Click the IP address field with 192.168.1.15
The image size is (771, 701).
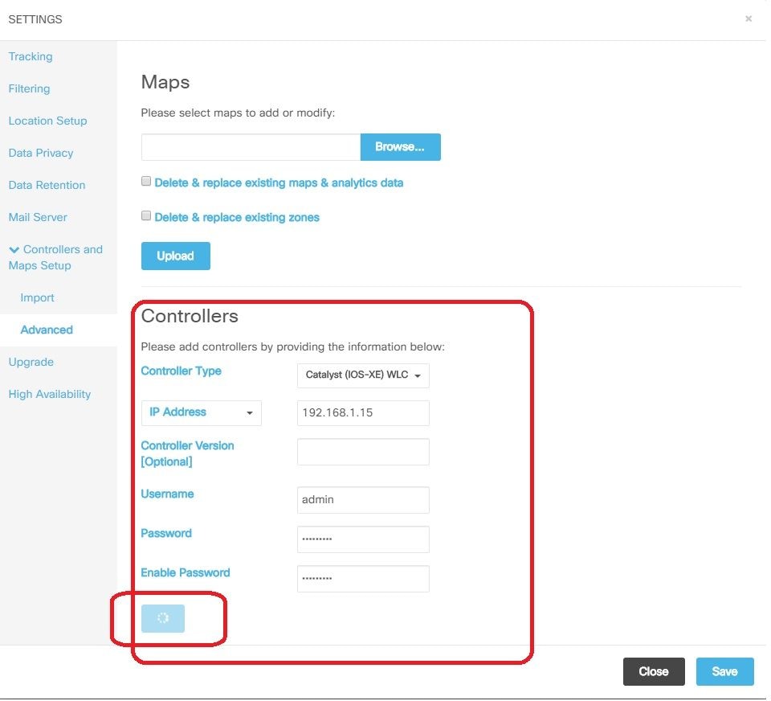(363, 412)
